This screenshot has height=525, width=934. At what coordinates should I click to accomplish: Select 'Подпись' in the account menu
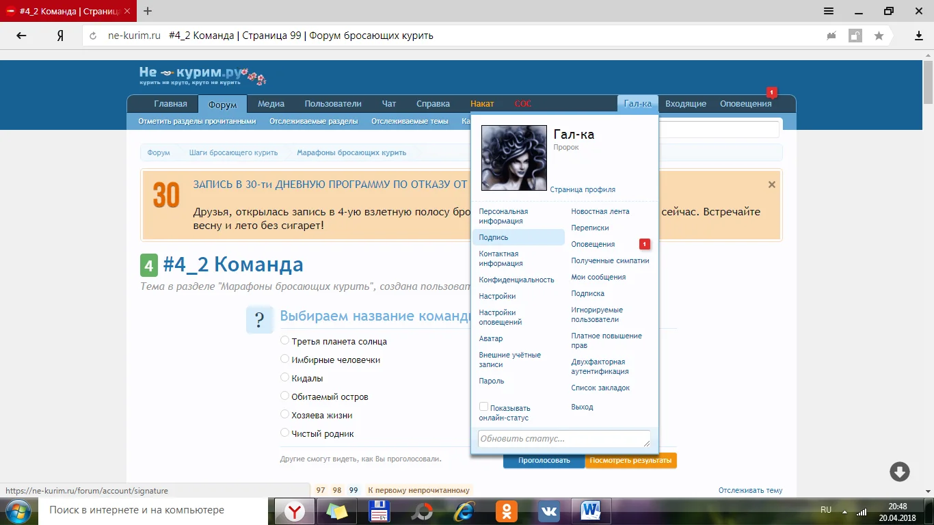point(494,237)
